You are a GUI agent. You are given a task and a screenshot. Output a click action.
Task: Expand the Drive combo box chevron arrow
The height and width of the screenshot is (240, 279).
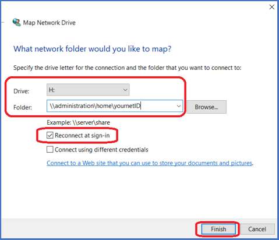(125, 90)
